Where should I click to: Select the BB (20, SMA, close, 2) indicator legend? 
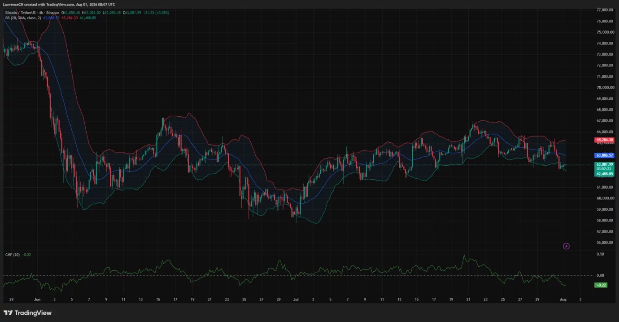point(23,18)
